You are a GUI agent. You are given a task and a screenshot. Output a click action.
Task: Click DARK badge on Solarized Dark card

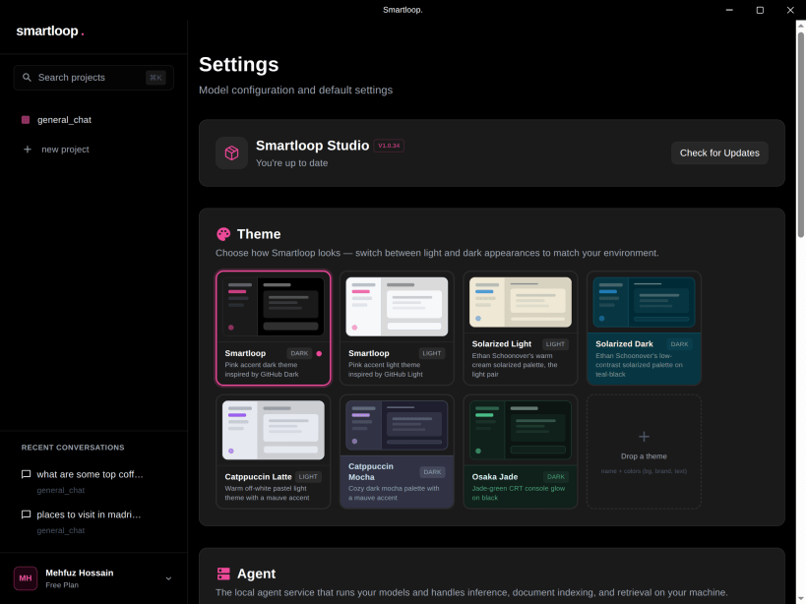(679, 344)
